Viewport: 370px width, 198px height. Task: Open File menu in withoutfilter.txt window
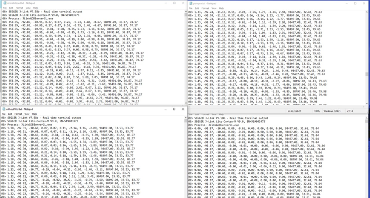(3, 114)
